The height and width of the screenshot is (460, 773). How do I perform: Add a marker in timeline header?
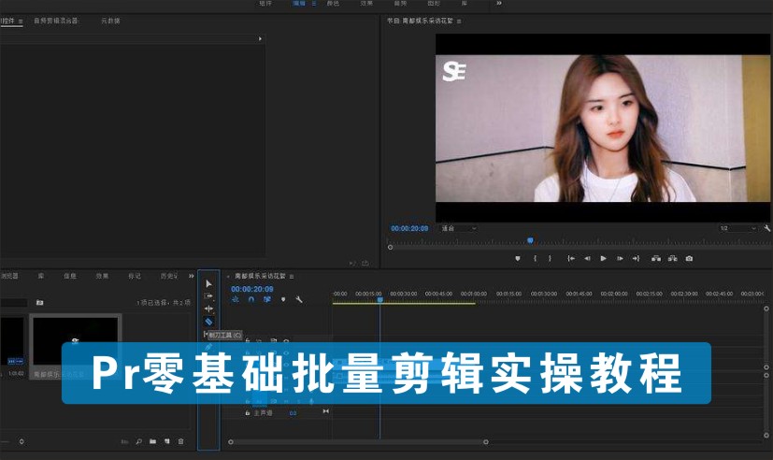(283, 299)
